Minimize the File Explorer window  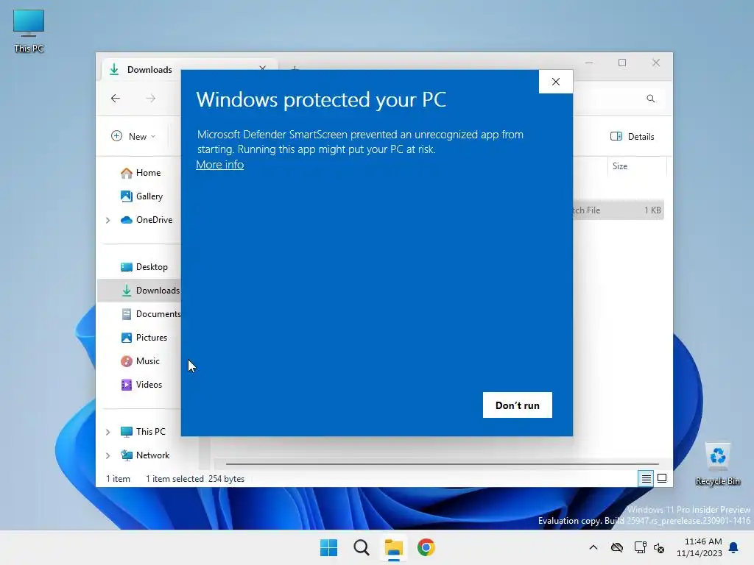pyautogui.click(x=589, y=63)
